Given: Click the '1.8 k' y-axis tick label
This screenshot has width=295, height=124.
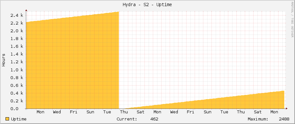Looking at the screenshot, I should coord(17,39).
